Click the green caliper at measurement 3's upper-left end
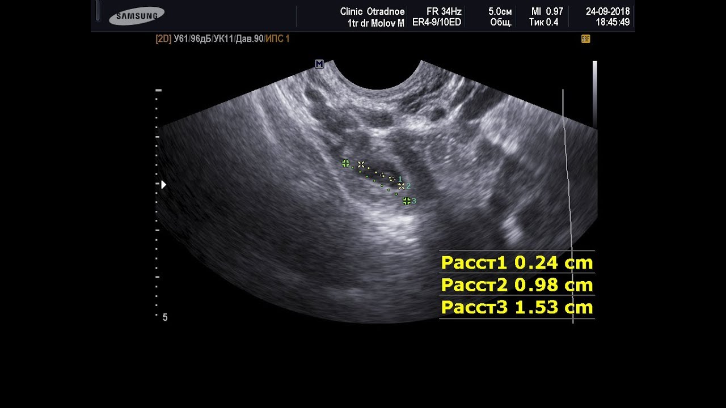 pyautogui.click(x=345, y=163)
